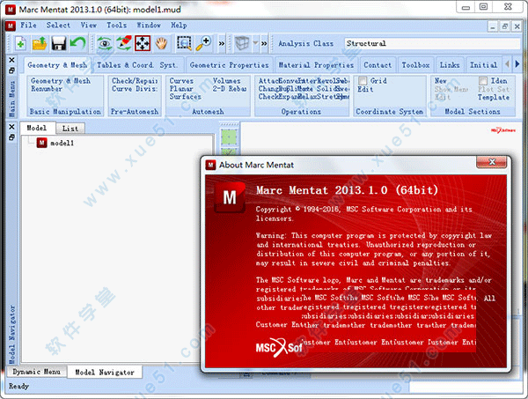The width and height of the screenshot is (528, 399).
Task: Click New in Model Sections group
Action: (x=441, y=81)
